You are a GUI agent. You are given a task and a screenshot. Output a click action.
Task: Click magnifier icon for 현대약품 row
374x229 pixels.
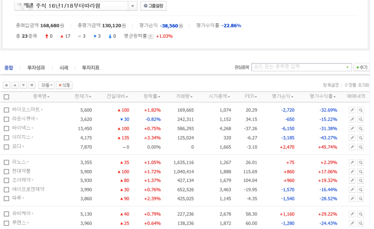pos(360,171)
